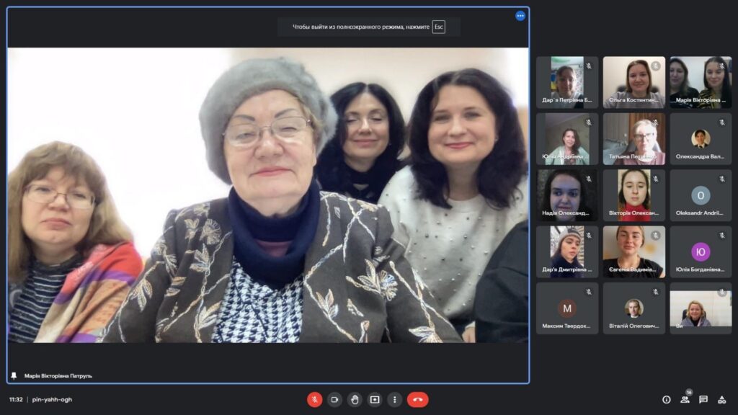This screenshot has height=415, width=738.
Task: Toggle the camera on or off
Action: pyautogui.click(x=334, y=399)
